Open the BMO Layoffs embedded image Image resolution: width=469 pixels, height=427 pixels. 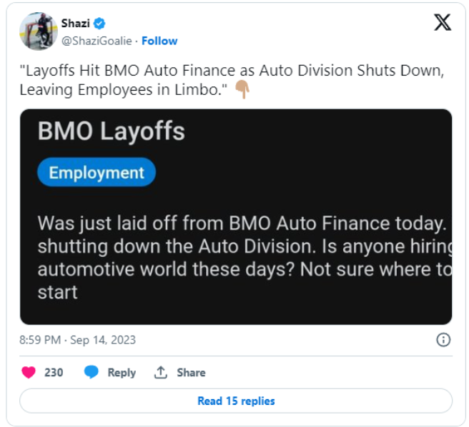pyautogui.click(x=236, y=217)
